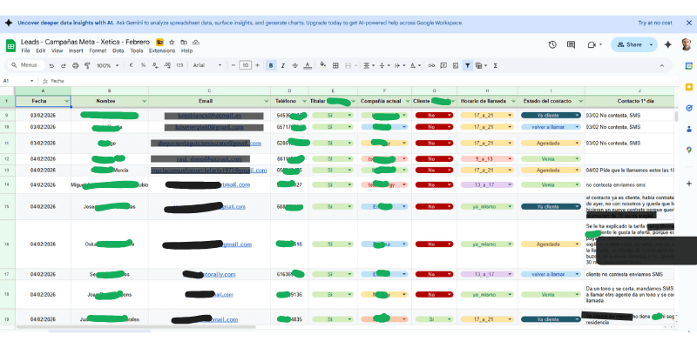Screen dimensions: 697x348
Task: Open the Nombre column filter dropdown
Action: coord(144,101)
